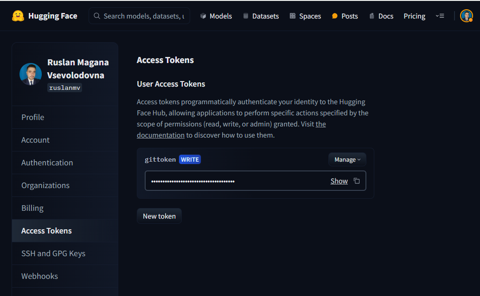Go to Spaces in the navbar

[x=305, y=16]
